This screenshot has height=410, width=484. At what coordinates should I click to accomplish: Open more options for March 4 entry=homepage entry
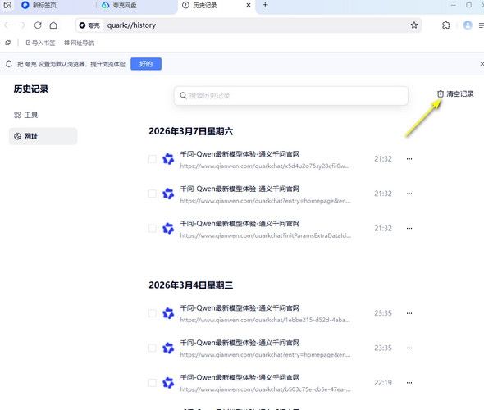point(409,348)
